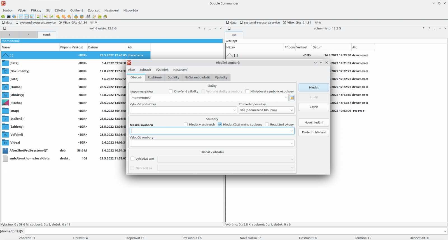Expand command line history dropdown

[x=445, y=231]
